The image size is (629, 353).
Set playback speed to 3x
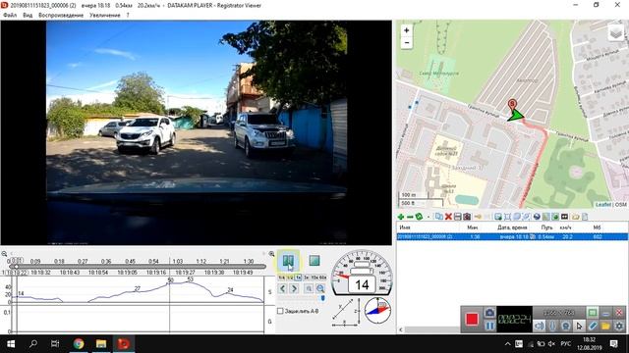(x=306, y=277)
